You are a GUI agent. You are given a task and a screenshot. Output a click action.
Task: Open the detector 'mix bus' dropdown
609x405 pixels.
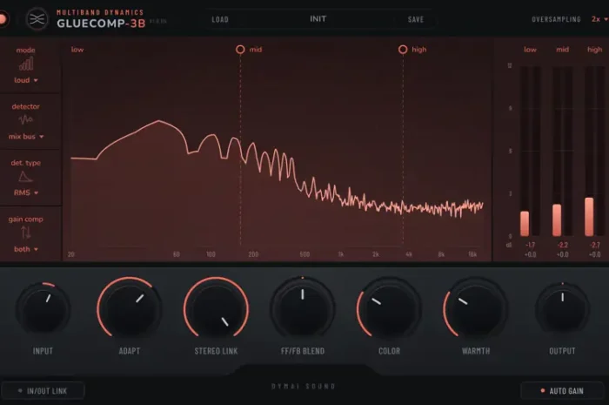pyautogui.click(x=26, y=137)
